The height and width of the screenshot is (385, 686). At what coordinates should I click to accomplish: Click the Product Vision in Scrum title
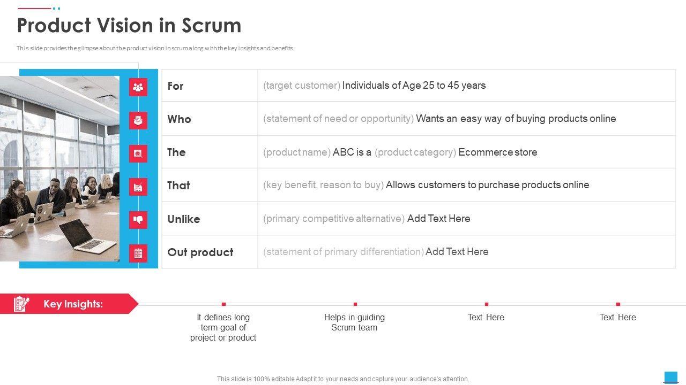(129, 26)
